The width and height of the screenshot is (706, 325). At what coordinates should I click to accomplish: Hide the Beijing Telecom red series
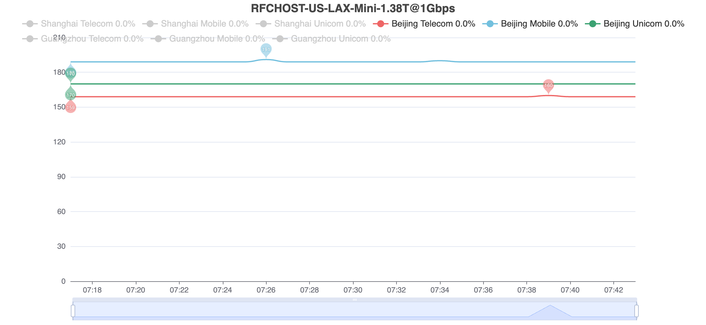click(424, 24)
